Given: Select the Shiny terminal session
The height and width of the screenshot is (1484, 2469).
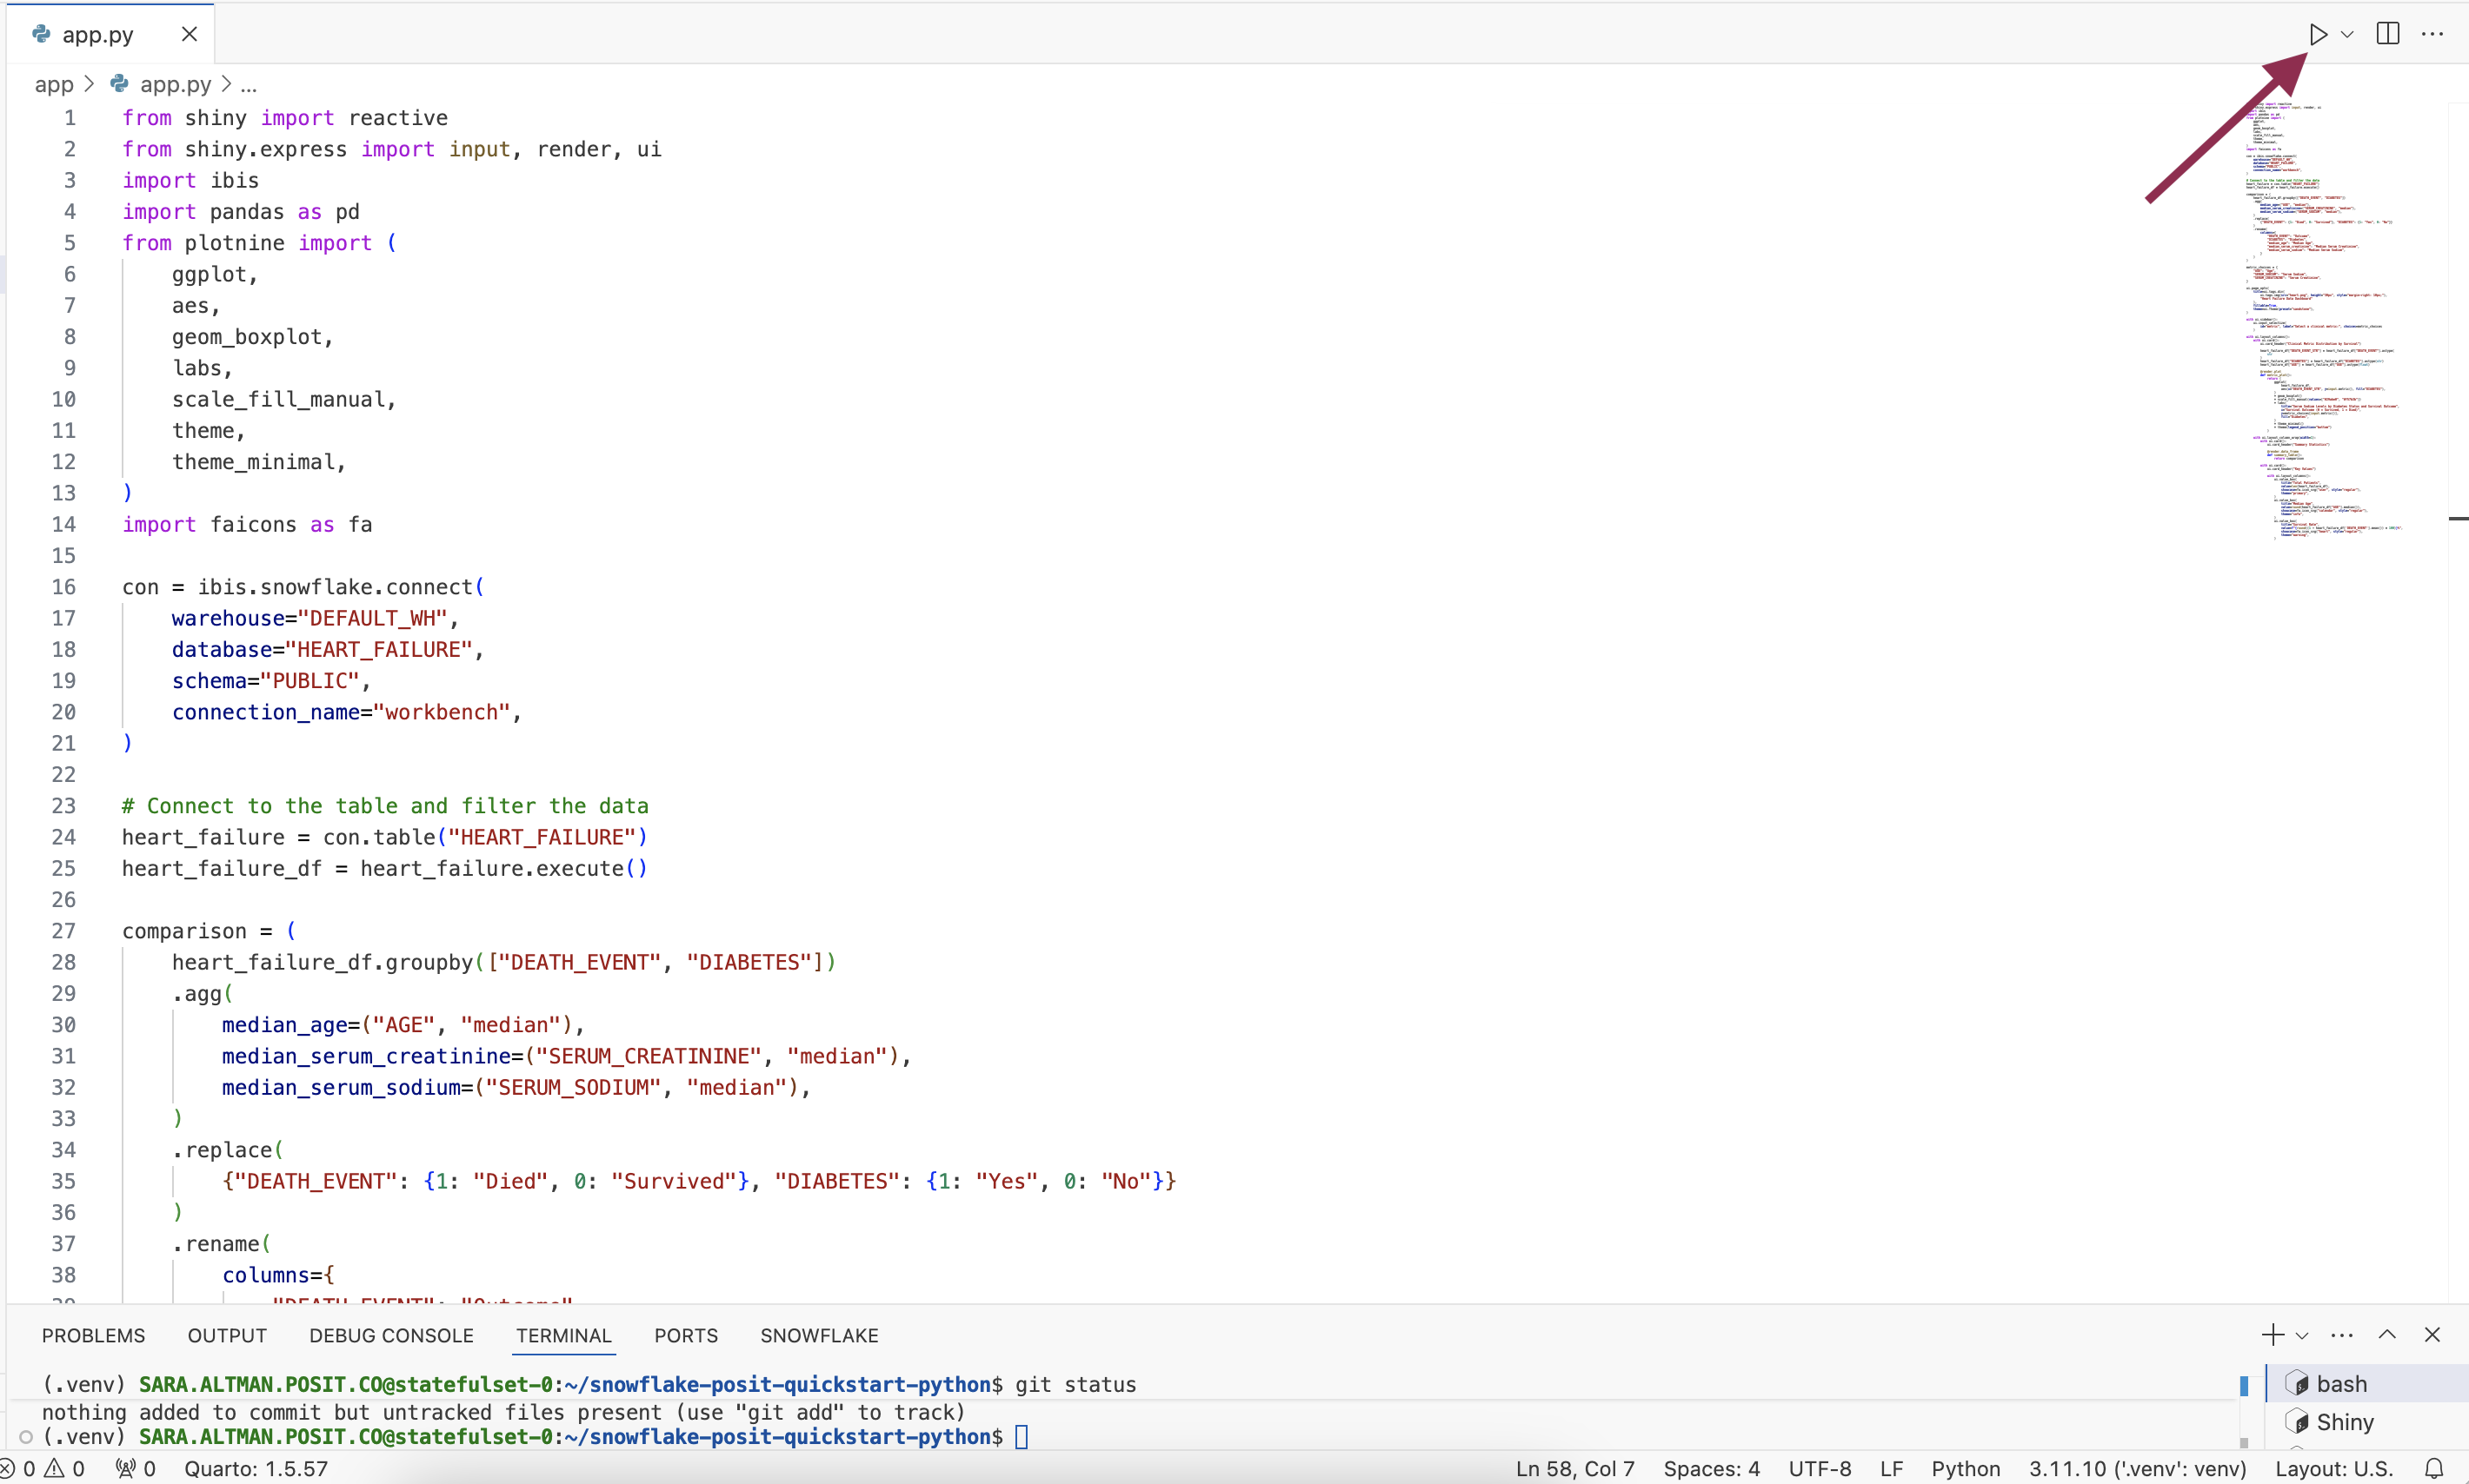Looking at the screenshot, I should pyautogui.click(x=2344, y=1422).
